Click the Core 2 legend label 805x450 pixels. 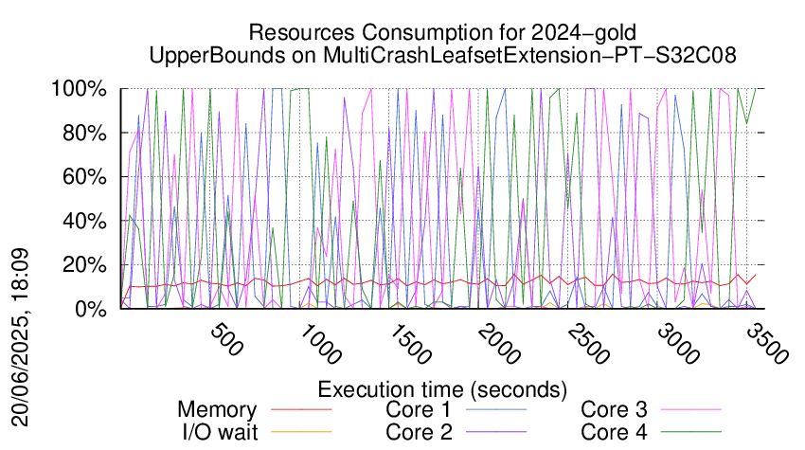pyautogui.click(x=419, y=432)
